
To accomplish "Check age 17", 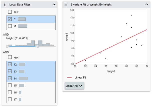I will (x=10, y=99).
